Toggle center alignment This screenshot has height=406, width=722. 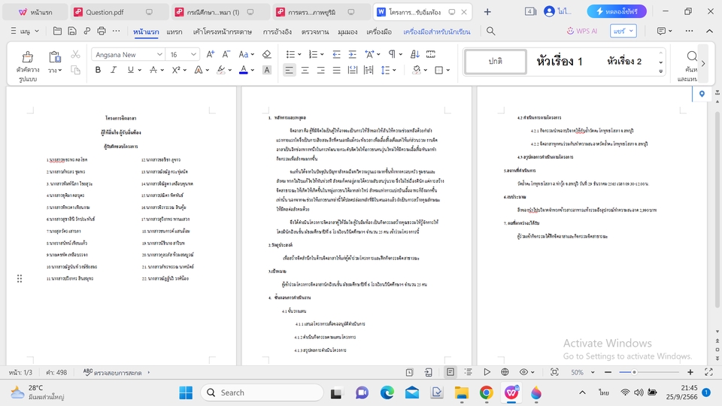(x=305, y=70)
